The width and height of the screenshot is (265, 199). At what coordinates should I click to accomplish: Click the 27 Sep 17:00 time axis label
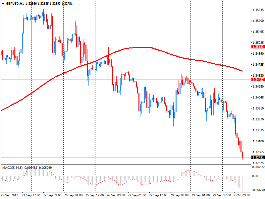[158, 195]
